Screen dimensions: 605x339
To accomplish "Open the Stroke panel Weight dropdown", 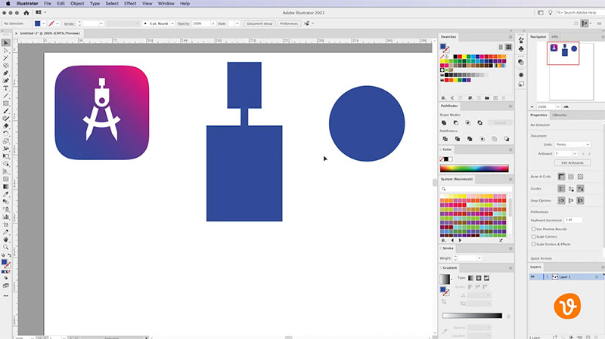I will tap(479, 258).
